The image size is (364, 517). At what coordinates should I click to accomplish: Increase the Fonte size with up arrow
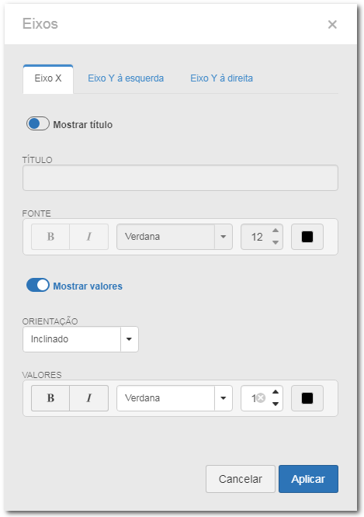(x=276, y=231)
